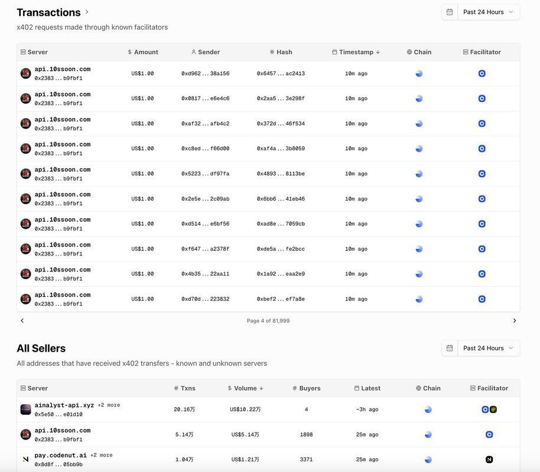Image resolution: width=540 pixels, height=472 pixels.
Task: Click the chain icon in the ainalyst-api.xyz row
Action: [428, 409]
